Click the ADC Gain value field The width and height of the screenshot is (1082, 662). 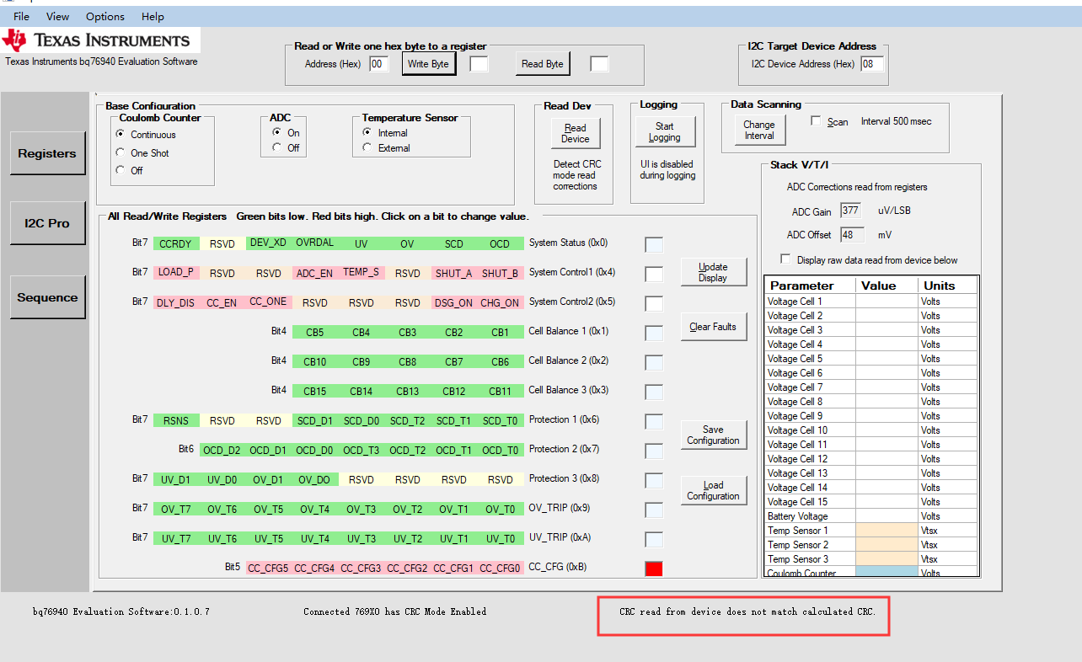pos(851,211)
